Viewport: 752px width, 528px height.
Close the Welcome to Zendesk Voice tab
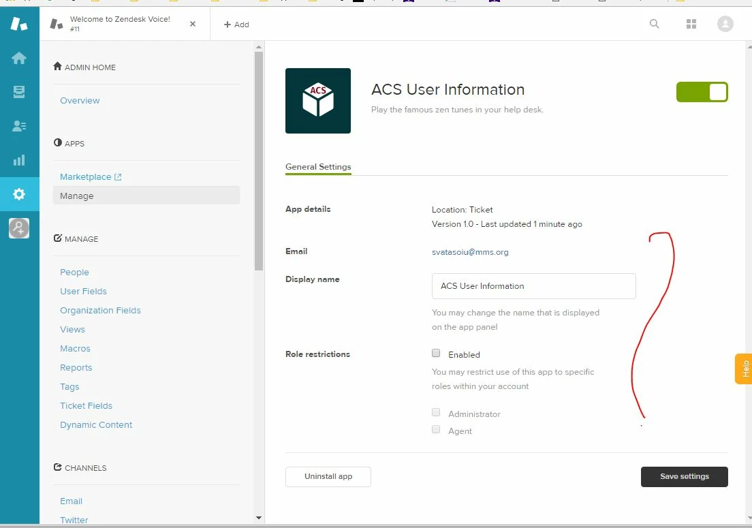coord(193,23)
